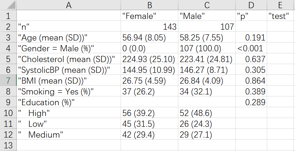Select row 7 header
Viewport: 295px width, 151px height.
pyautogui.click(x=8, y=80)
